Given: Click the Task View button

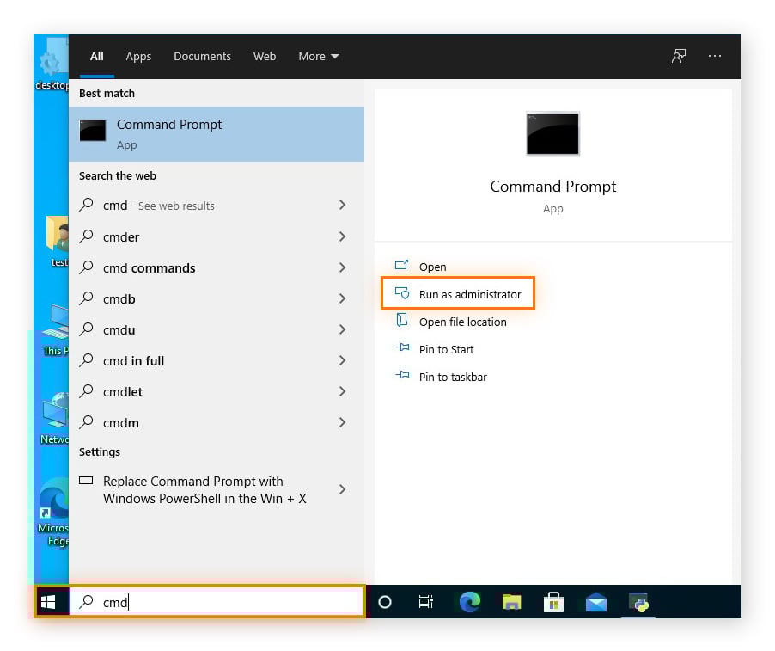Looking at the screenshot, I should point(426,603).
